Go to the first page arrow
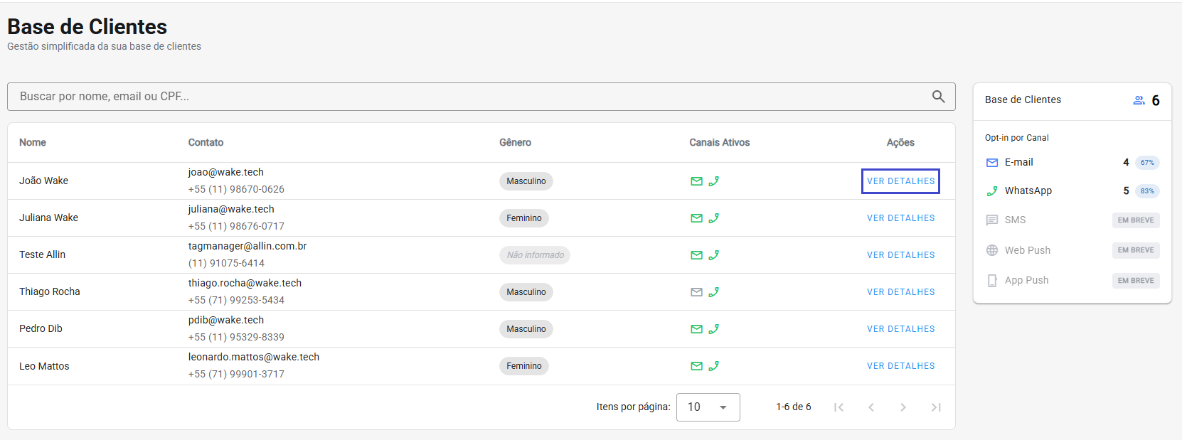1182x440 pixels. [x=839, y=407]
